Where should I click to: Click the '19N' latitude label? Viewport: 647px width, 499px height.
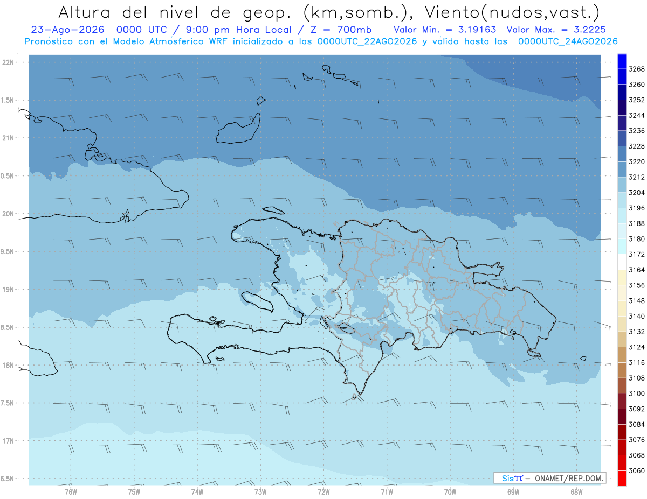8,290
